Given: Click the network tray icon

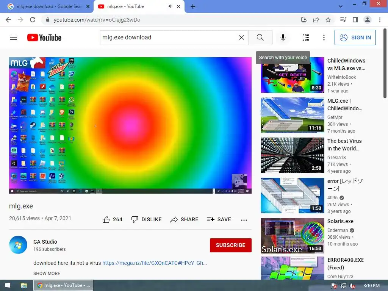Looking at the screenshot, I should click(343, 286).
